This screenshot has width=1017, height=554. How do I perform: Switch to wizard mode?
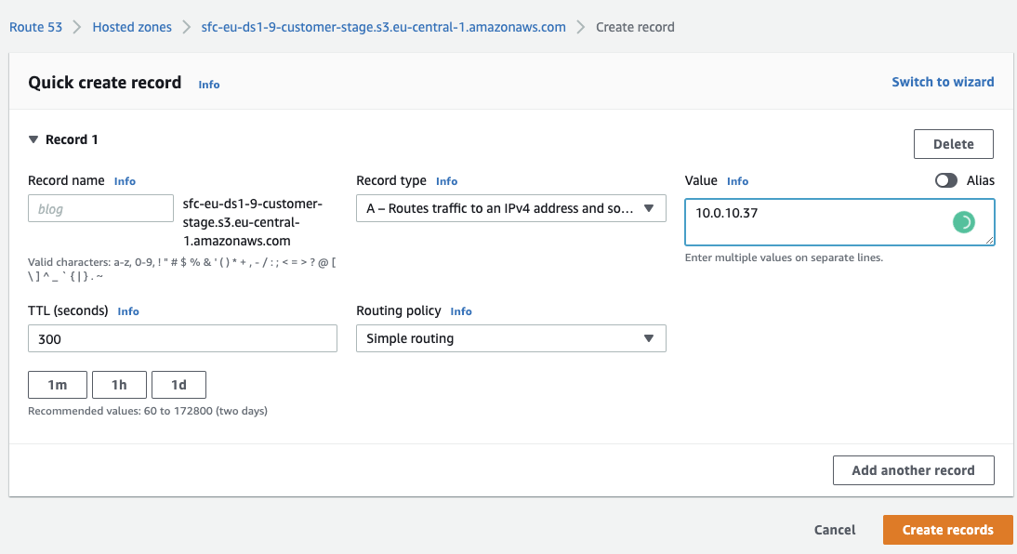[x=943, y=81]
